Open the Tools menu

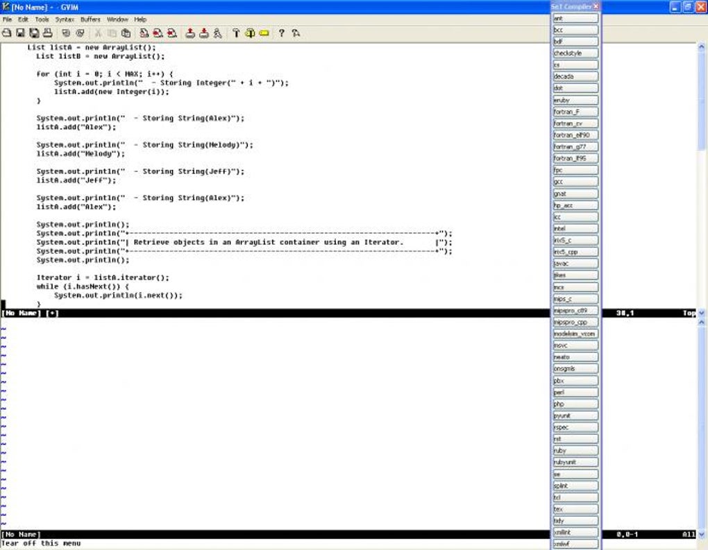coord(42,19)
